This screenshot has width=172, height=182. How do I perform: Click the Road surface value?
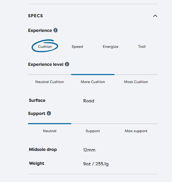(x=89, y=101)
